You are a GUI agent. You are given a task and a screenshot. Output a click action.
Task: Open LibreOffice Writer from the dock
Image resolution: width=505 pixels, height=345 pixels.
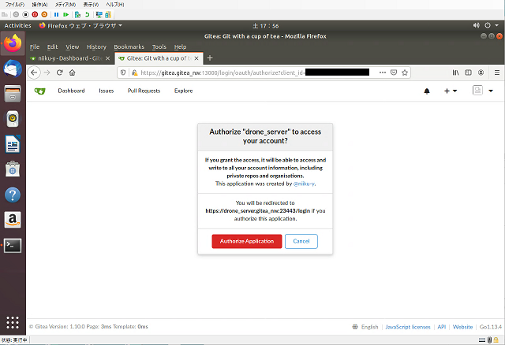tap(13, 144)
